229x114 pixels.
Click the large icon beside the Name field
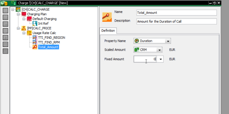107,17
